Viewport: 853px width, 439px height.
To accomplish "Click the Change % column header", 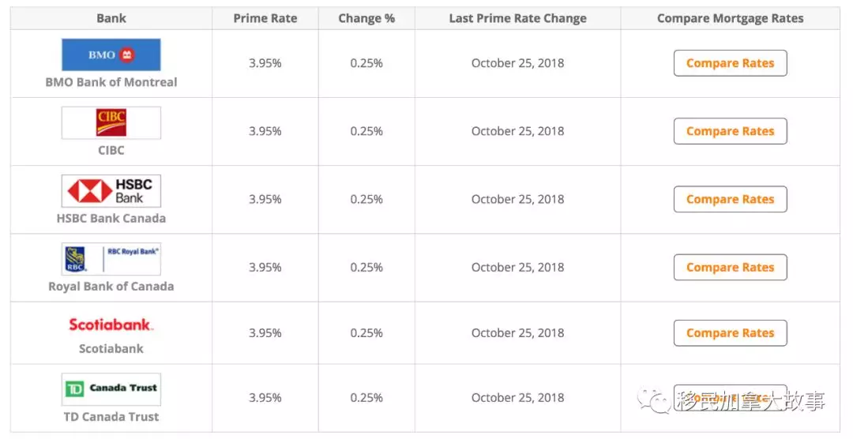I will [x=366, y=18].
